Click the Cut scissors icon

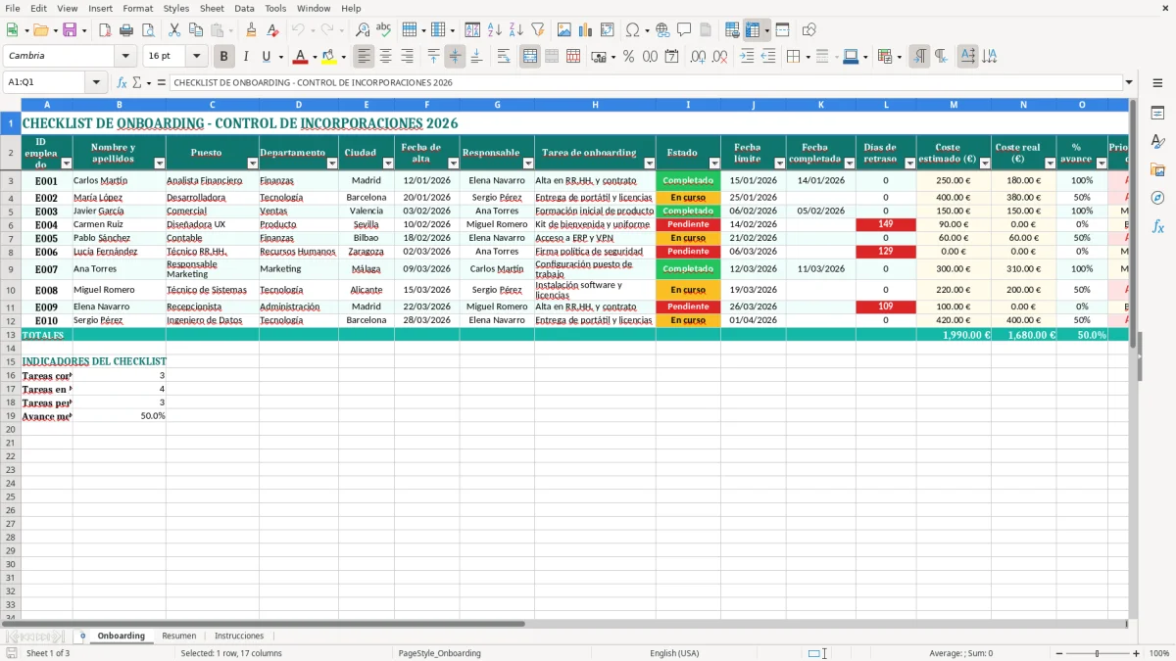(x=173, y=30)
